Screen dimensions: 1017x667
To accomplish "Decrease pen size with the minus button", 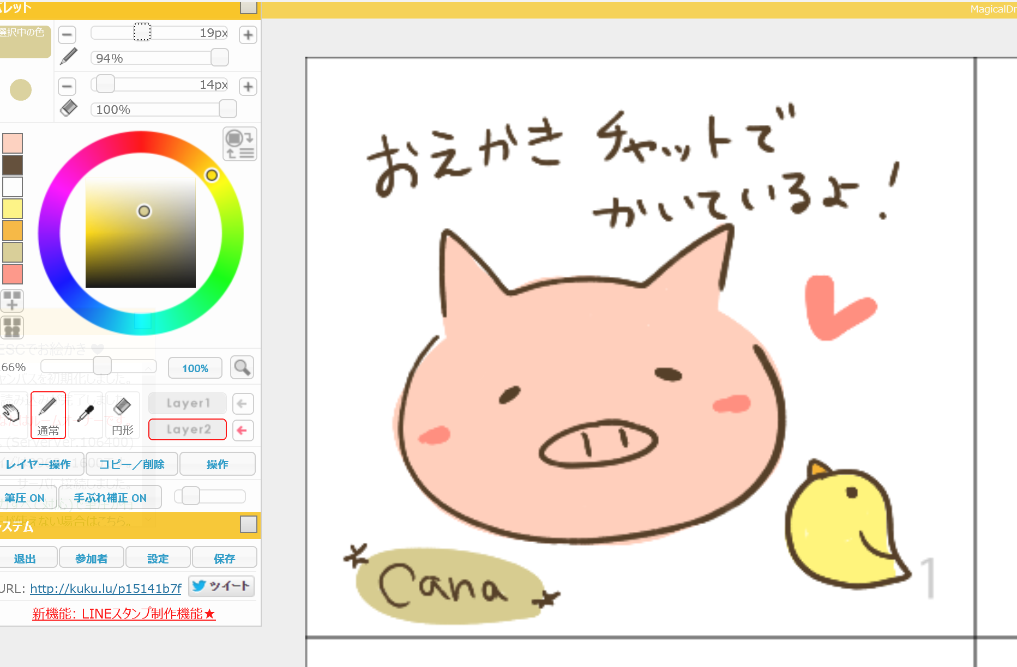I will pos(67,35).
